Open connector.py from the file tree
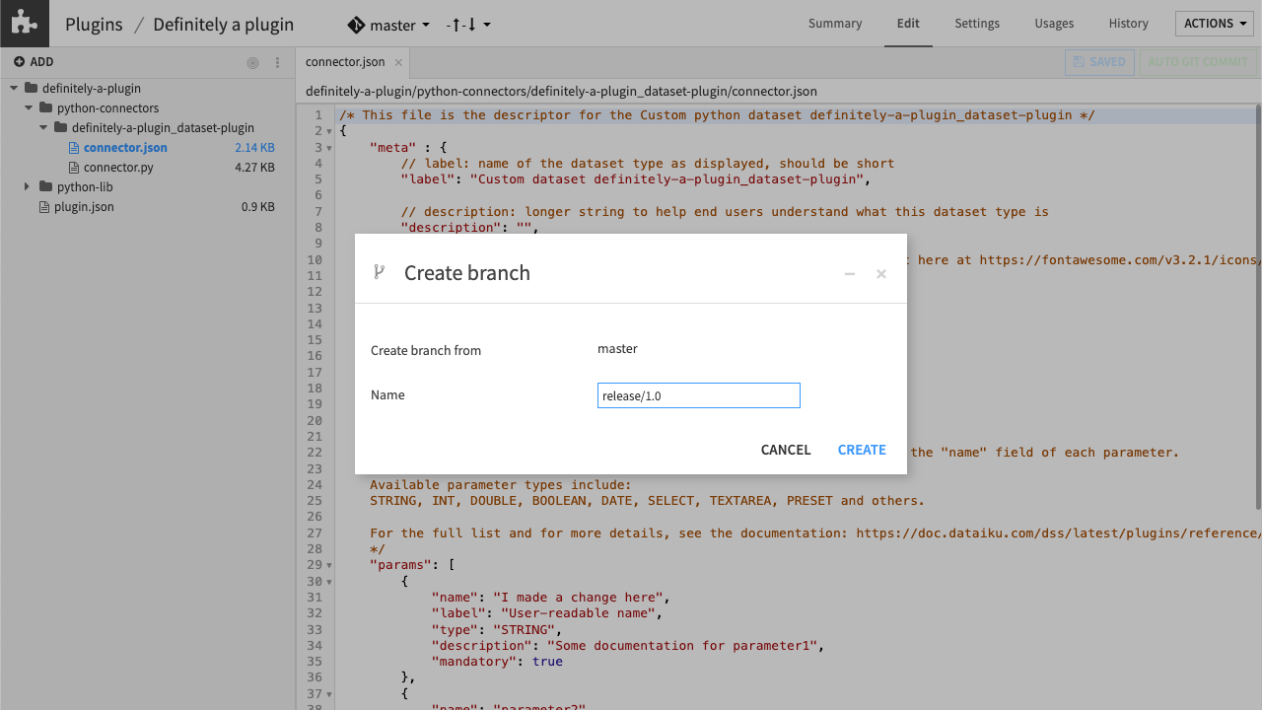1262x710 pixels. tap(118, 168)
